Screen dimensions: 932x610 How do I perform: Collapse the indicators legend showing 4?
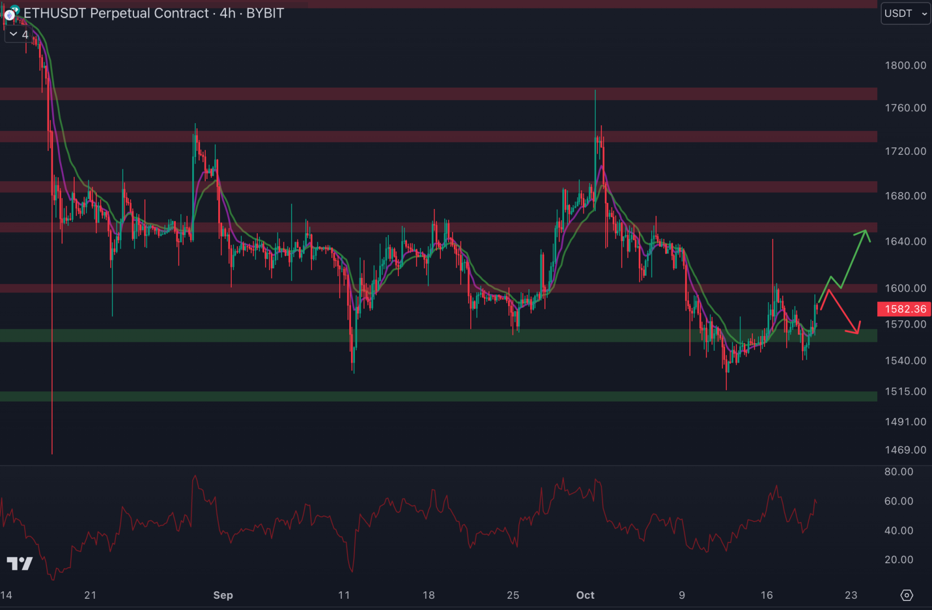pos(19,34)
